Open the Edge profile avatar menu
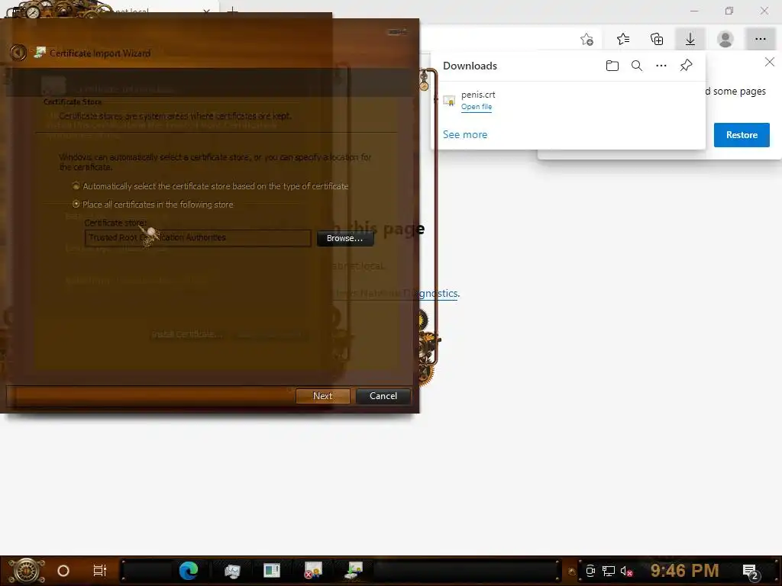This screenshot has height=586, width=782. click(x=725, y=39)
